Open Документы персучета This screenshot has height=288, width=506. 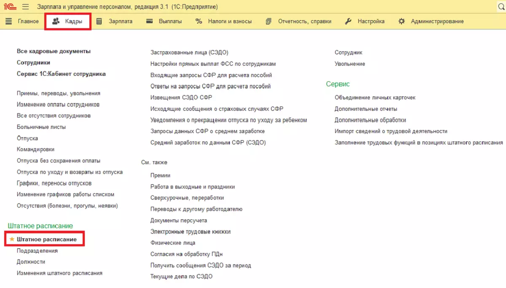179,220
